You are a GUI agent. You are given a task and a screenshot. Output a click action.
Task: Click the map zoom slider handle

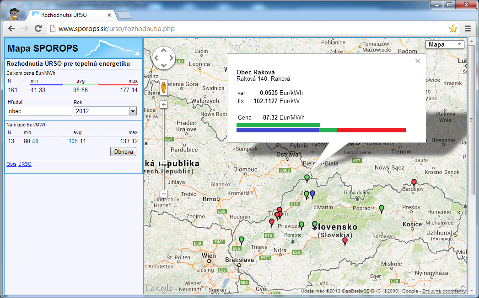(x=164, y=163)
